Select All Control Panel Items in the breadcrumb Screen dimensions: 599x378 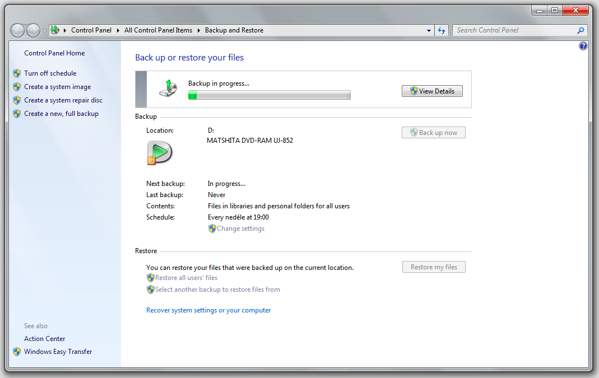pyautogui.click(x=158, y=30)
